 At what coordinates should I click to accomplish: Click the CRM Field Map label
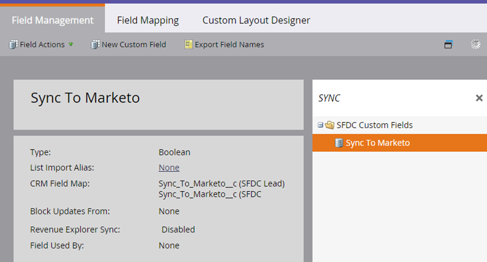pos(60,184)
